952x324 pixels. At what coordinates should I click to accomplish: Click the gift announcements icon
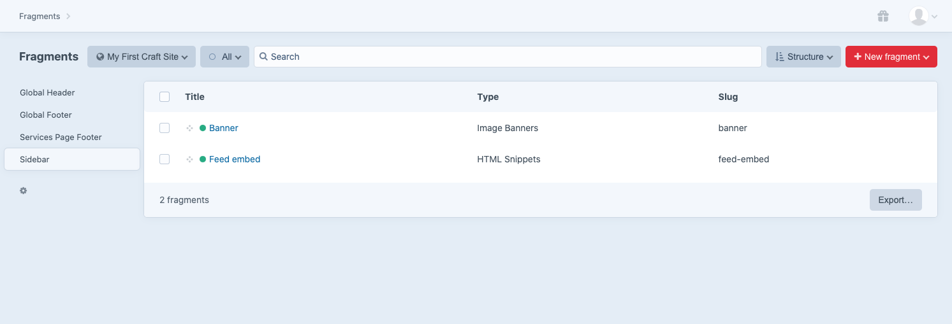pyautogui.click(x=882, y=16)
